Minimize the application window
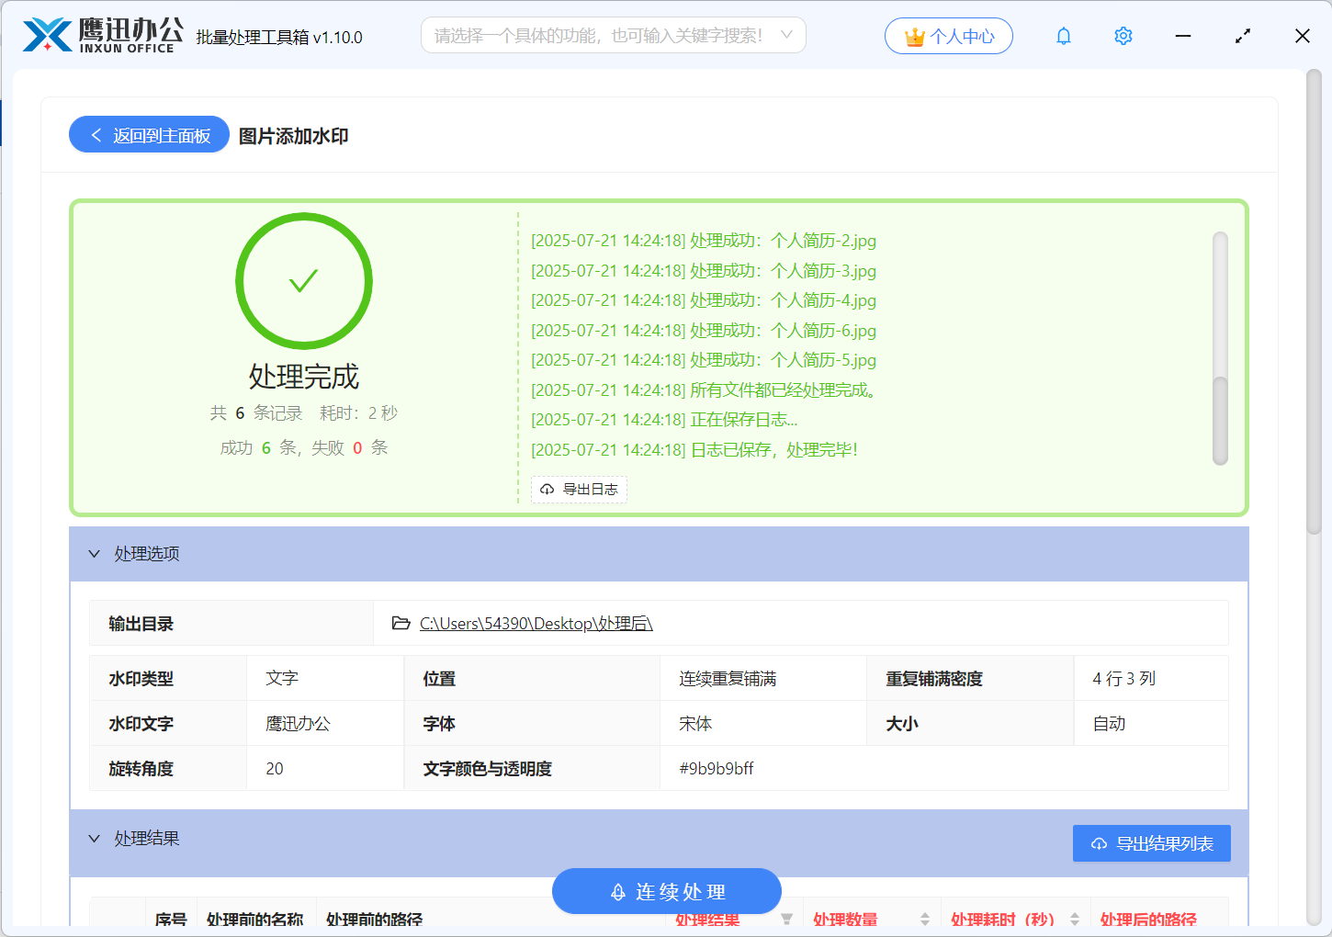Image resolution: width=1332 pixels, height=937 pixels. (1183, 36)
